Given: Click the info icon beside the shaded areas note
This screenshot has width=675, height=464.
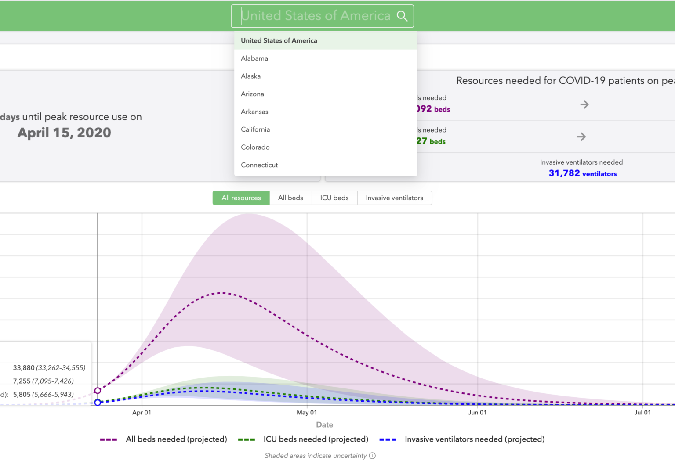Looking at the screenshot, I should [372, 456].
